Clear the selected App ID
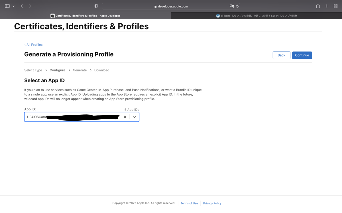 (125, 117)
